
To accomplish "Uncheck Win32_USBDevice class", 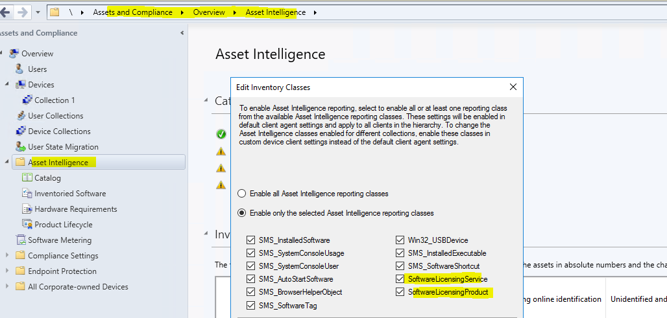I will tap(400, 240).
